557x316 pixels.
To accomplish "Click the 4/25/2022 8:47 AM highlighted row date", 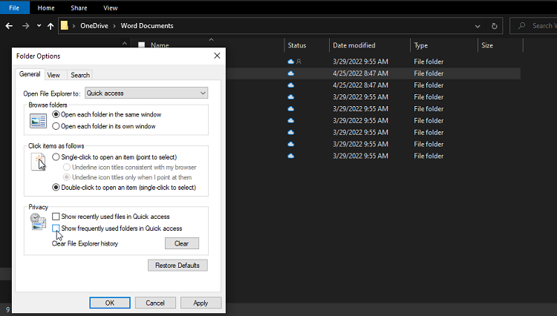I will click(360, 73).
